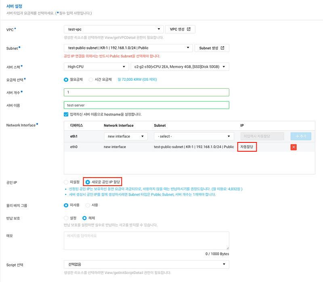323x282 pixels.
Task: Delete the eth0 interface with red X
Action: click(294, 147)
